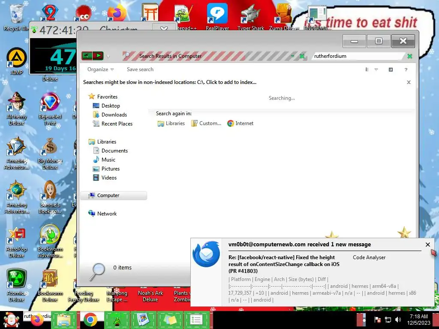Open recent pages dropdown next to forward arrow

108,56
